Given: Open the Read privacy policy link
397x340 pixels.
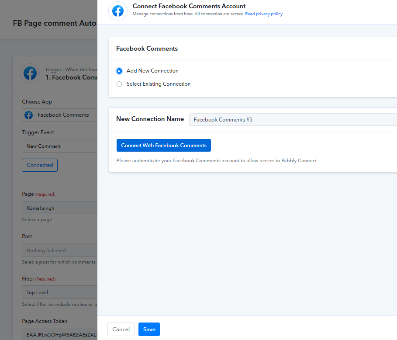Looking at the screenshot, I should coord(263,14).
